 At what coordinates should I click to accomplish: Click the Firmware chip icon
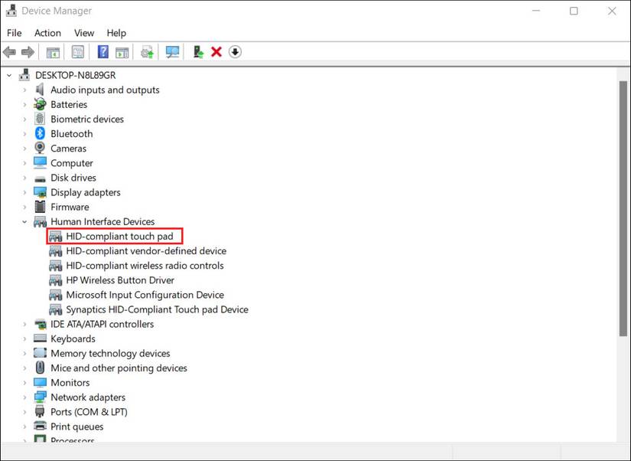point(40,207)
